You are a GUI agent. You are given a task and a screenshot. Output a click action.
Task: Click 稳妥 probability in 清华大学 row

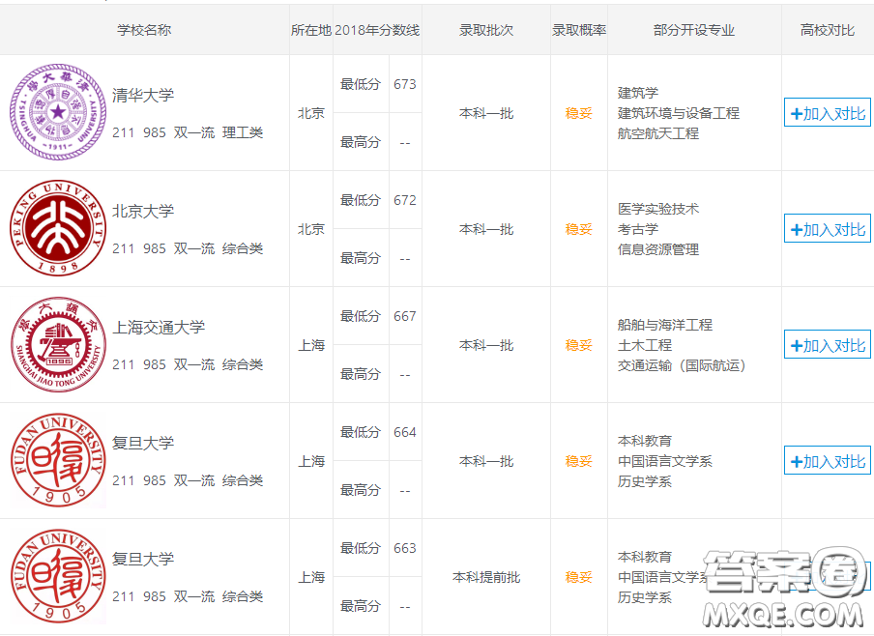(578, 113)
